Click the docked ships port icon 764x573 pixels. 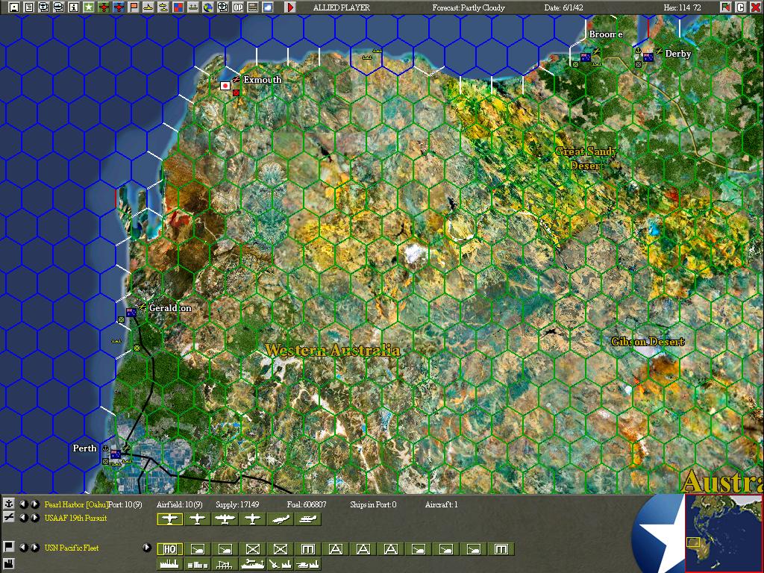tap(193, 7)
